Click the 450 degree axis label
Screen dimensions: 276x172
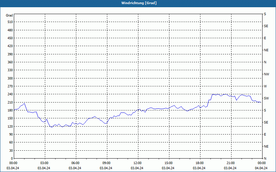10,38
